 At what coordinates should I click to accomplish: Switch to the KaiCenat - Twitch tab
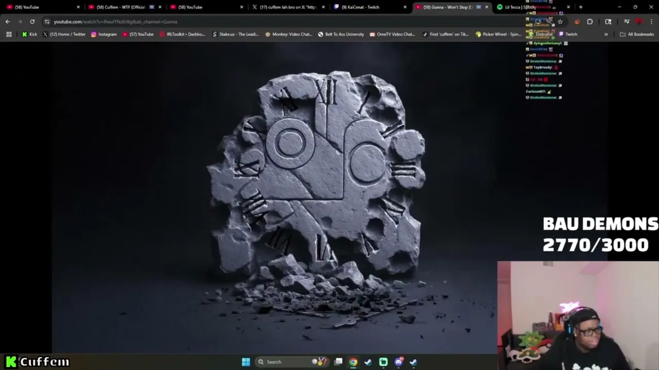[x=370, y=7]
